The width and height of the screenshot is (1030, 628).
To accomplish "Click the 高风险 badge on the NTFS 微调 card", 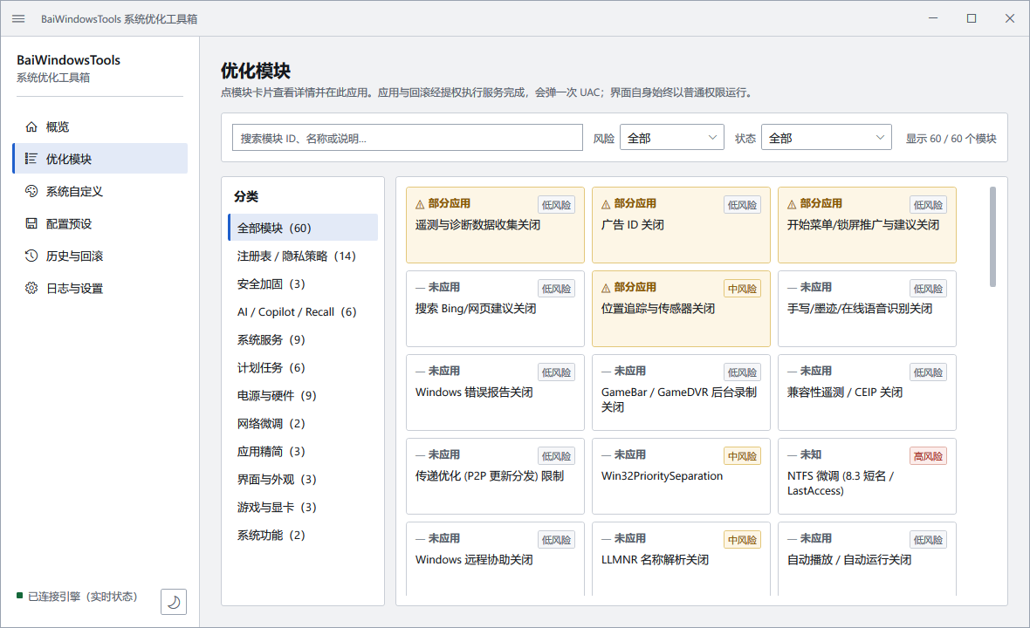I will (x=928, y=456).
